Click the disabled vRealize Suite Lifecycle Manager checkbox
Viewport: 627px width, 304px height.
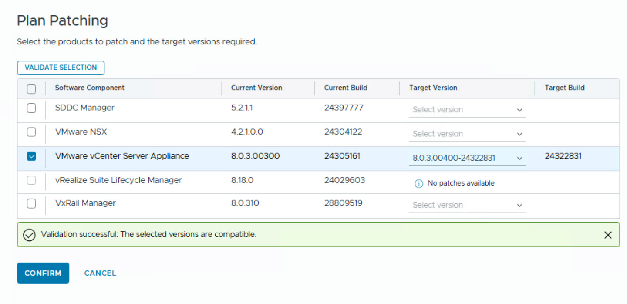[x=31, y=180]
